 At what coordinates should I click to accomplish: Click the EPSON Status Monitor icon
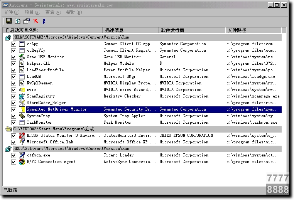pyautogui.click(x=22, y=136)
